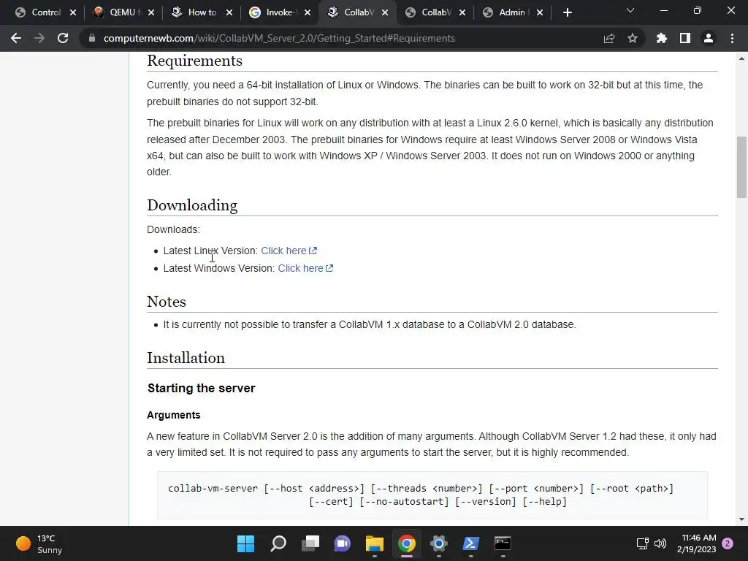The height and width of the screenshot is (561, 748).
Task: Close the active CollabV tab
Action: pyautogui.click(x=385, y=12)
